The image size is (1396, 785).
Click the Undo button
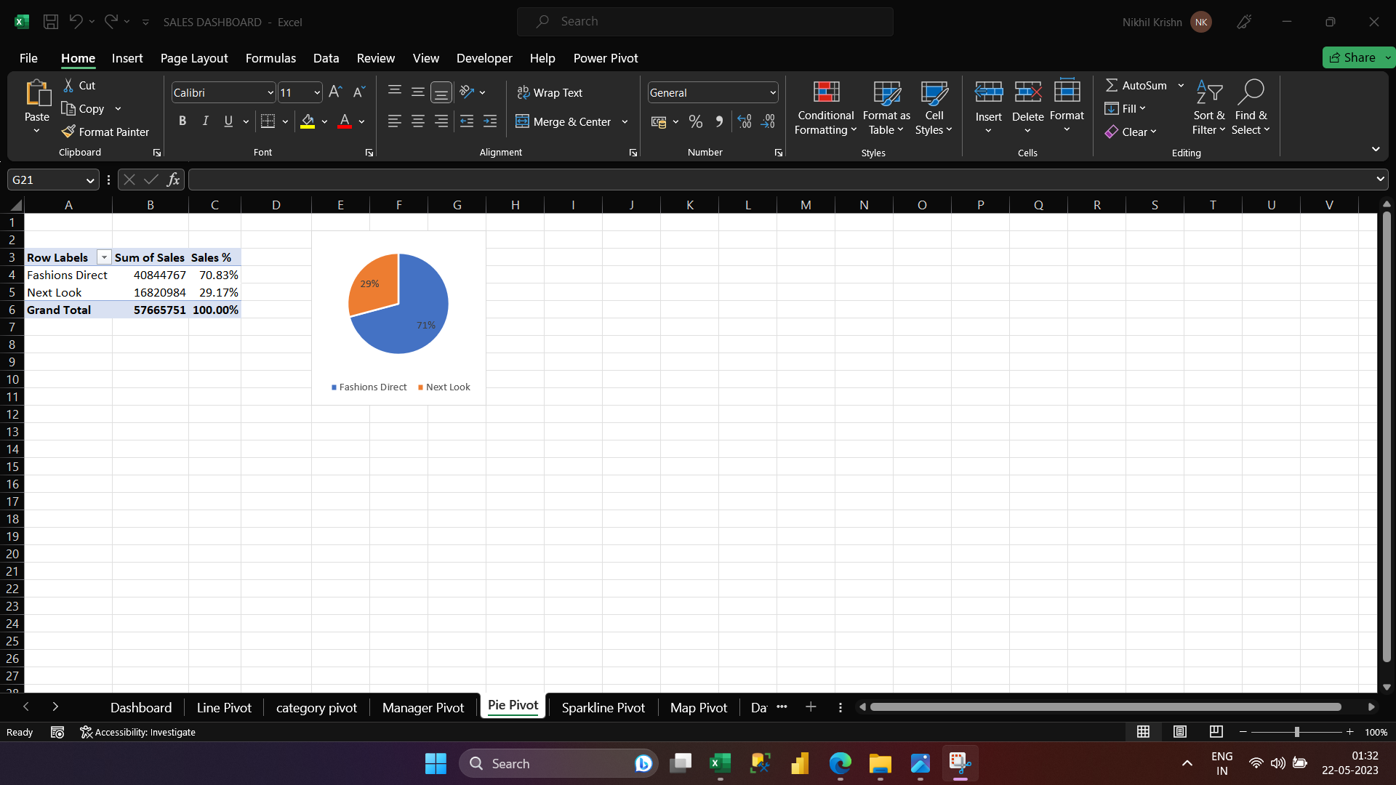point(76,22)
